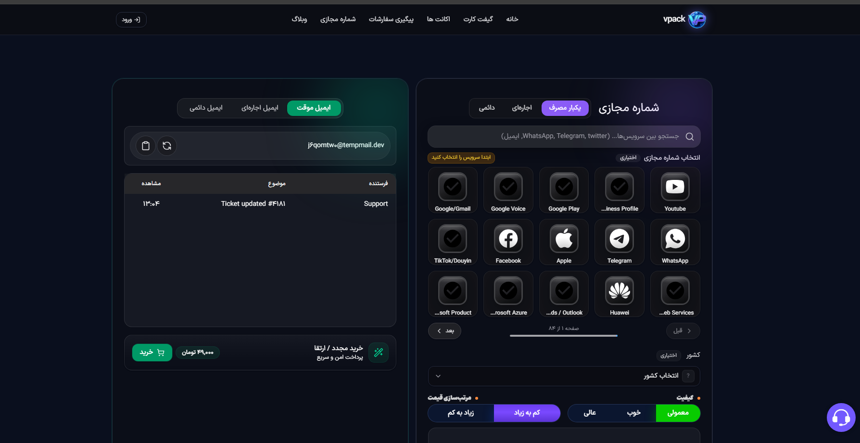Click the green خرید buy button
860x443 pixels.
[152, 353]
